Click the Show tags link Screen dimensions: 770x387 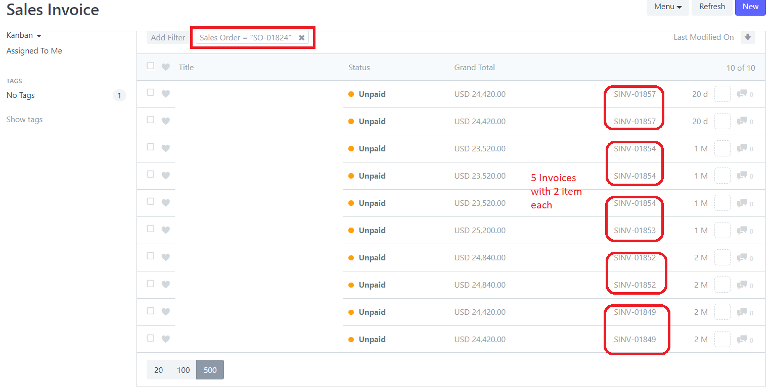[24, 120]
